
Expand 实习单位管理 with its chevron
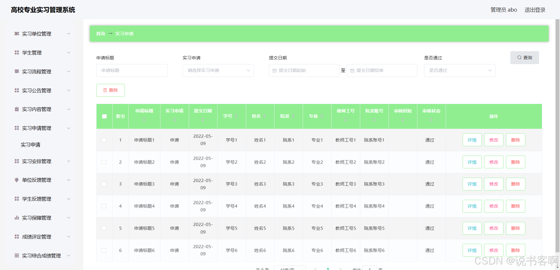coord(69,34)
